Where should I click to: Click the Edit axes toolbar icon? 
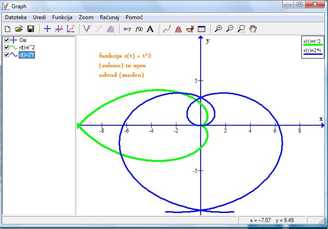[47, 29]
